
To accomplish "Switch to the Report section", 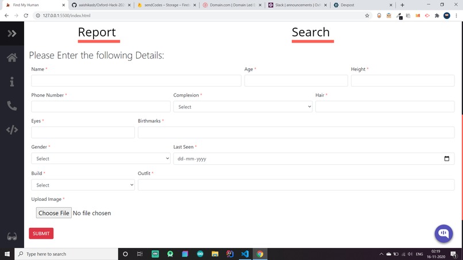I will [97, 32].
